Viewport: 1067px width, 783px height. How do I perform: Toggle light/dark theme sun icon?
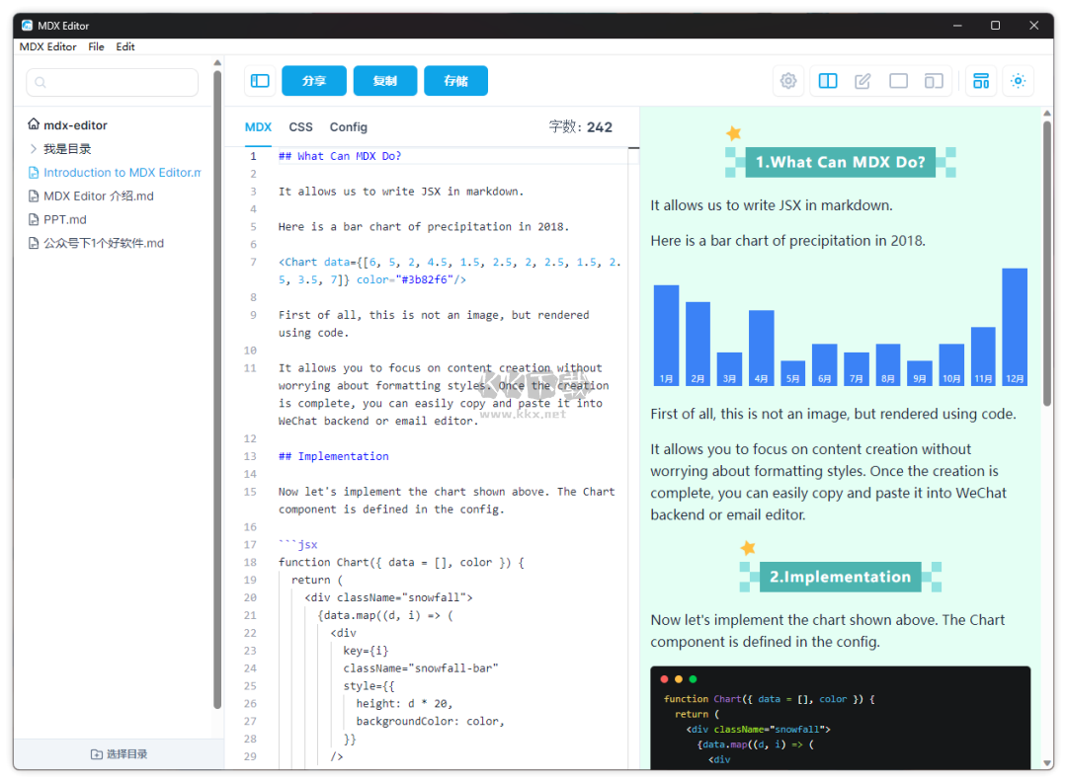click(x=1018, y=81)
